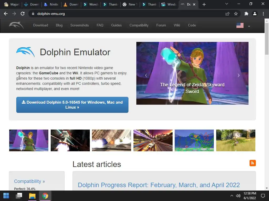Screen dimensions: 269x201
Task: Click the browser forward arrow
Action: [x=14, y=14]
